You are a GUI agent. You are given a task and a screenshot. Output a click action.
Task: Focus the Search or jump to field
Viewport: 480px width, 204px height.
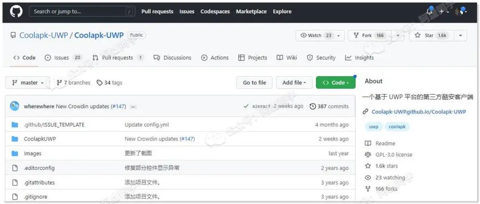82,12
